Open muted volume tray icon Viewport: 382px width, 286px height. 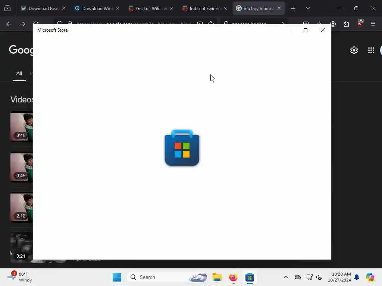(x=319, y=277)
